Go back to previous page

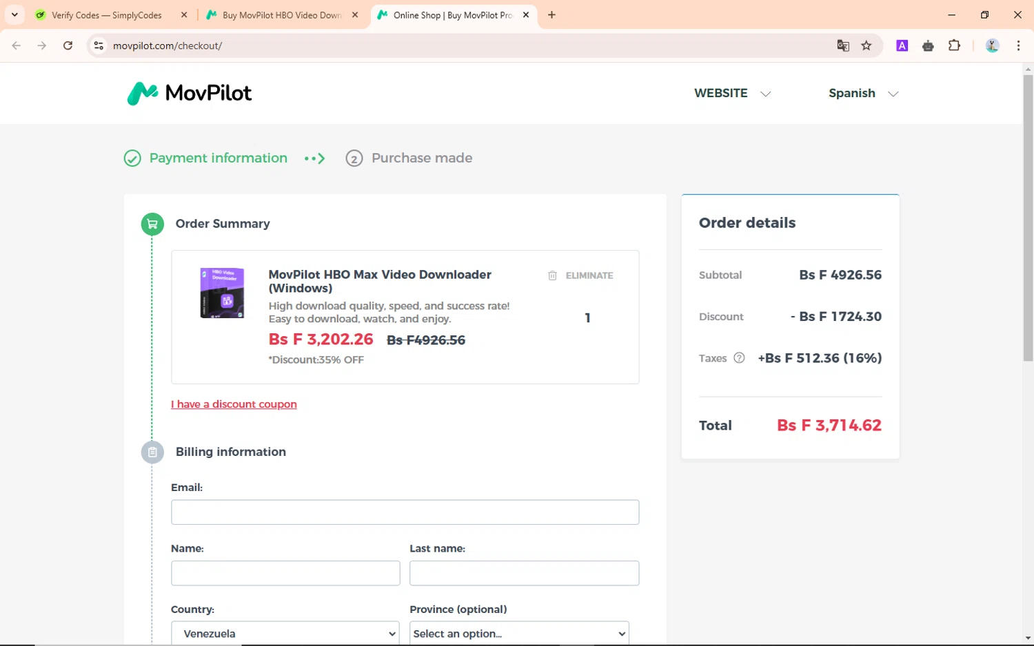point(17,45)
